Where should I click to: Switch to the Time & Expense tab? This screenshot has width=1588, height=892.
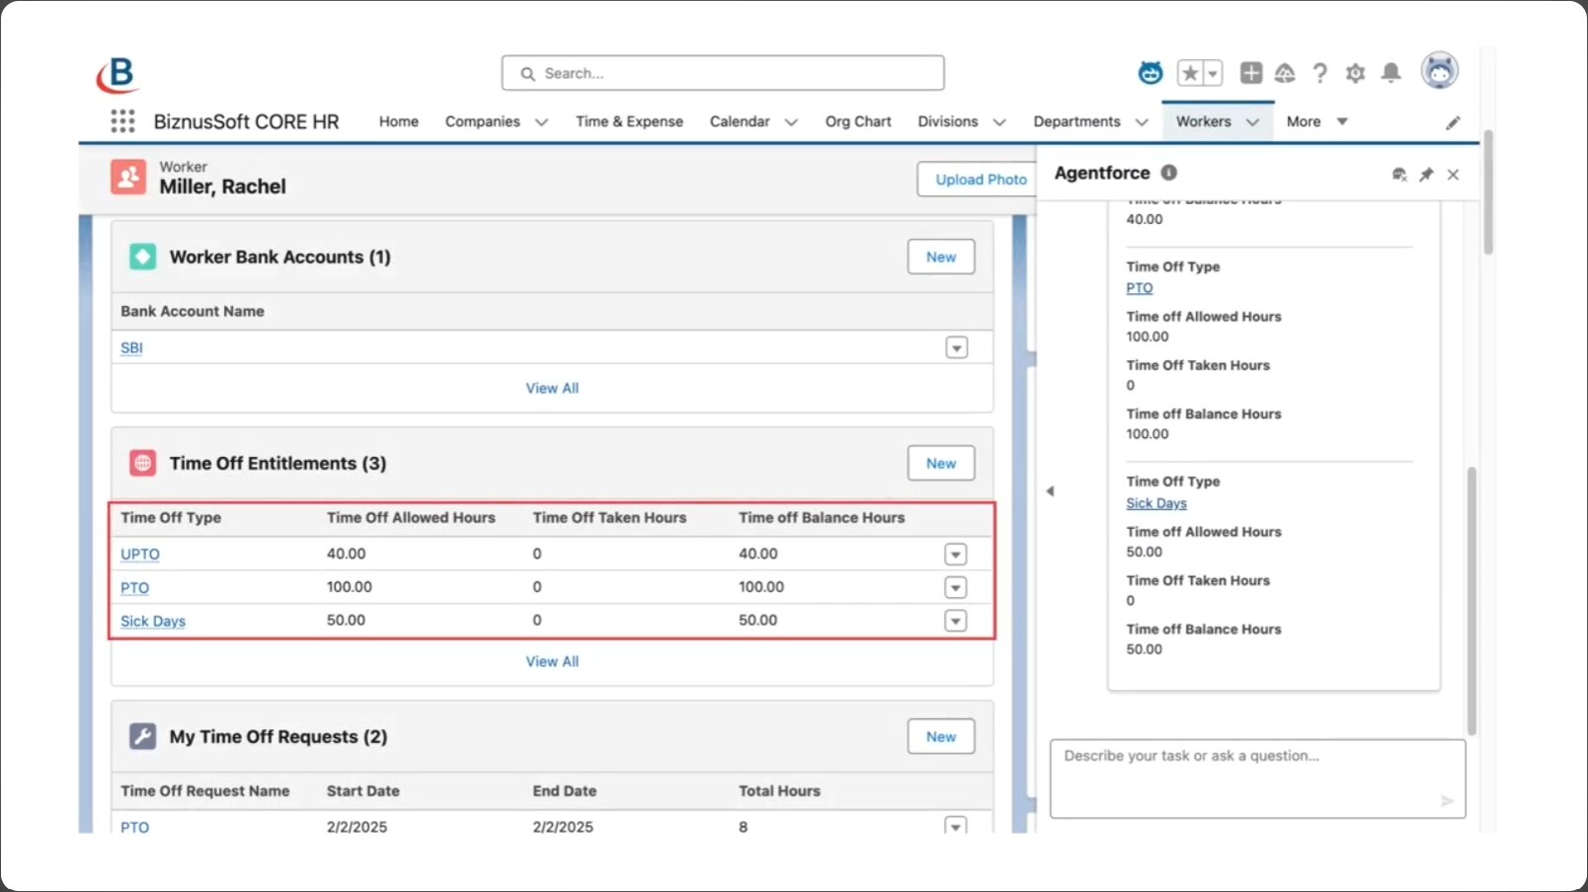coord(629,121)
